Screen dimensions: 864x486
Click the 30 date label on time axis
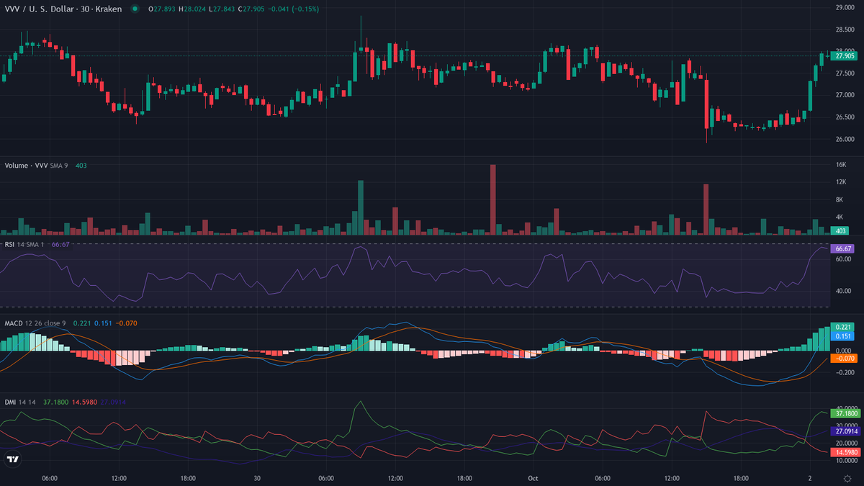tap(257, 478)
